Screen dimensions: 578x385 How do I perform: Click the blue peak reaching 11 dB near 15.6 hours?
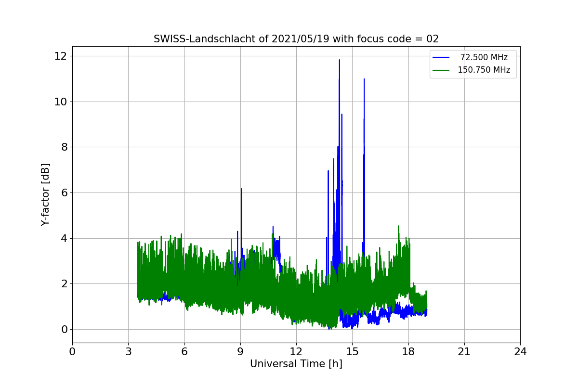[x=364, y=80]
